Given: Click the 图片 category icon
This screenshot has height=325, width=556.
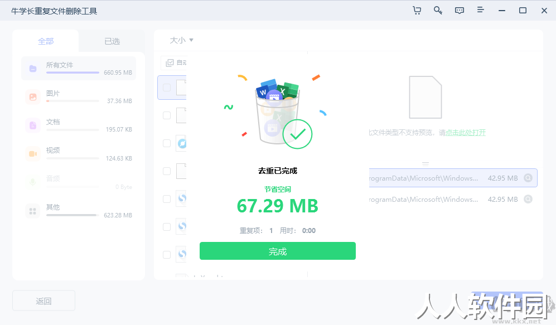Looking at the screenshot, I should click(33, 97).
